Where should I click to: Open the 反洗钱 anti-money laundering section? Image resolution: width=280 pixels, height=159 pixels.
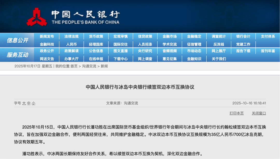(219, 44)
